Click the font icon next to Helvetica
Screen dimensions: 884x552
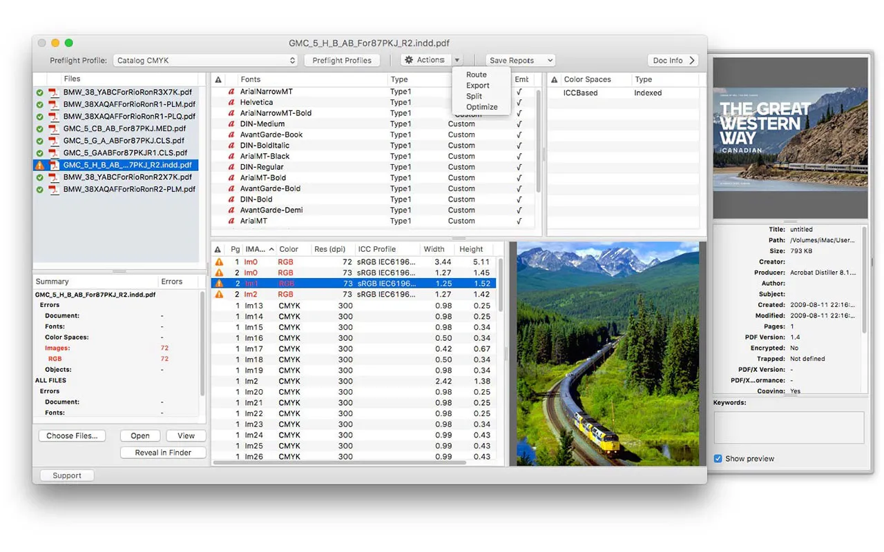[x=231, y=103]
